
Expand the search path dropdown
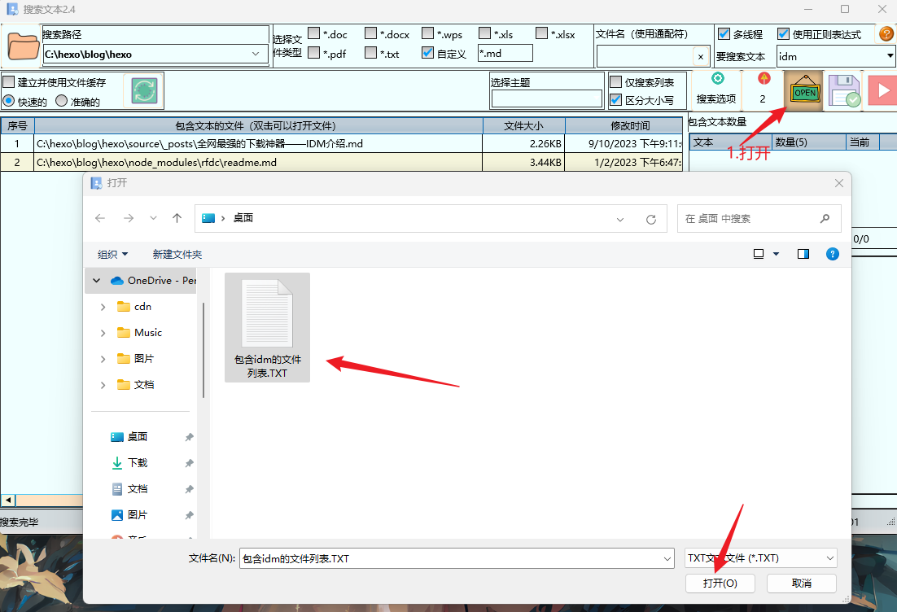[256, 55]
